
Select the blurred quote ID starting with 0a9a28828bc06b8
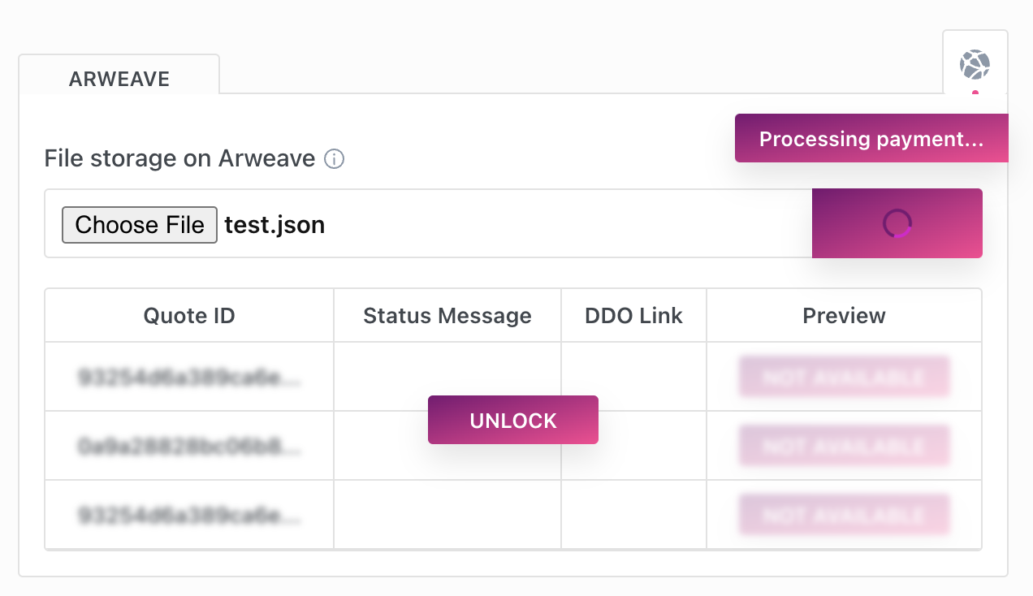[189, 446]
